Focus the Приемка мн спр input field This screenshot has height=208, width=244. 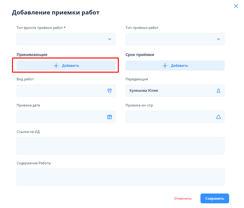pos(170,117)
